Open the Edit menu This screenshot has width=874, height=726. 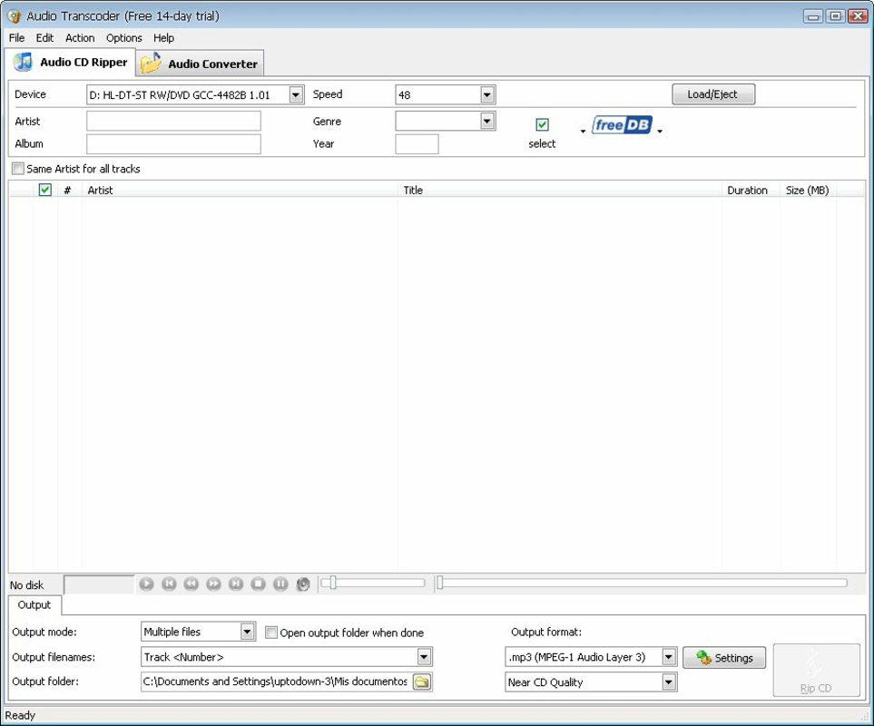[x=44, y=38]
